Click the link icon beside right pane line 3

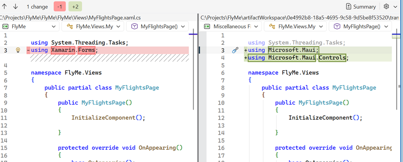pos(235,50)
